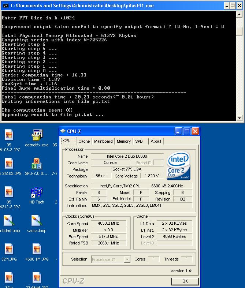This screenshot has width=245, height=288.
Task: Click the Core Speed value 4653.2 MHz
Action: (108, 223)
